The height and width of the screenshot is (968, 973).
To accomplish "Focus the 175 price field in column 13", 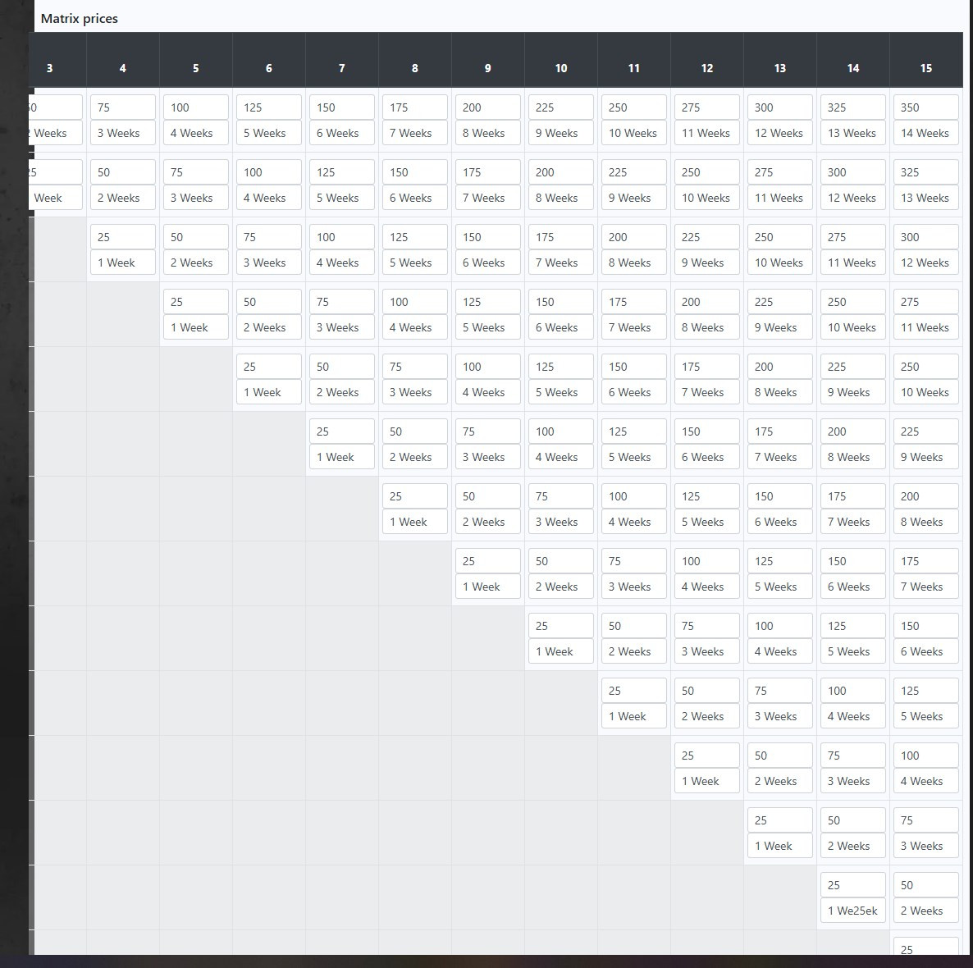I will coord(780,431).
